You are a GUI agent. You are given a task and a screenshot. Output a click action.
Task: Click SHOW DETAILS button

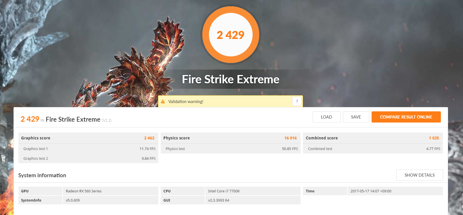pyautogui.click(x=420, y=175)
